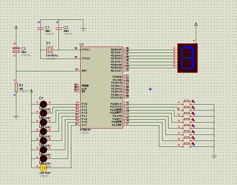
Task: Click the ground symbol beside C2
Action: 83,30
